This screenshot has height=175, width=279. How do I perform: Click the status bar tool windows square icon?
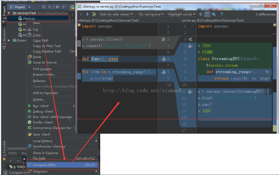tap(5, 172)
